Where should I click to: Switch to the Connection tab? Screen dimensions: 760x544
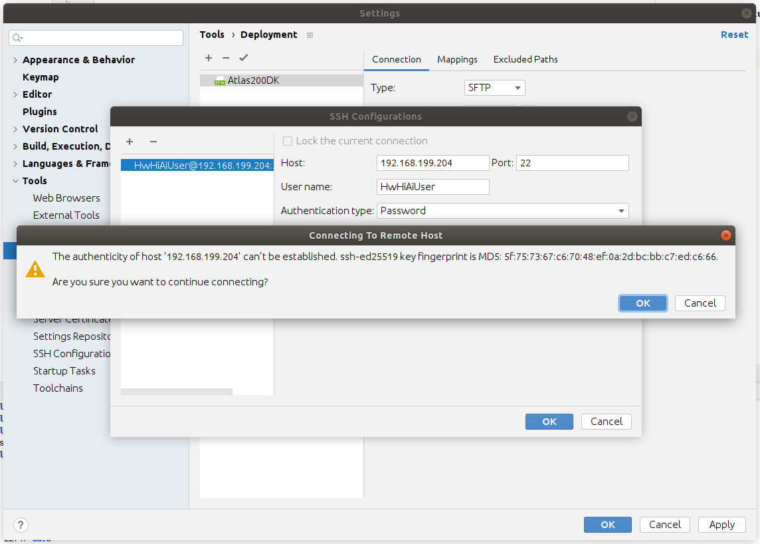coord(397,59)
